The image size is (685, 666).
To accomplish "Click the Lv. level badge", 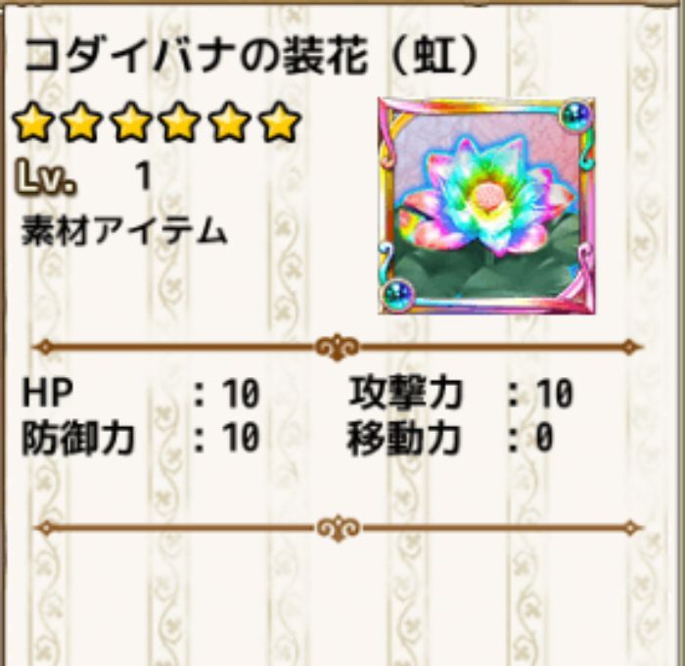I will pos(45,177).
